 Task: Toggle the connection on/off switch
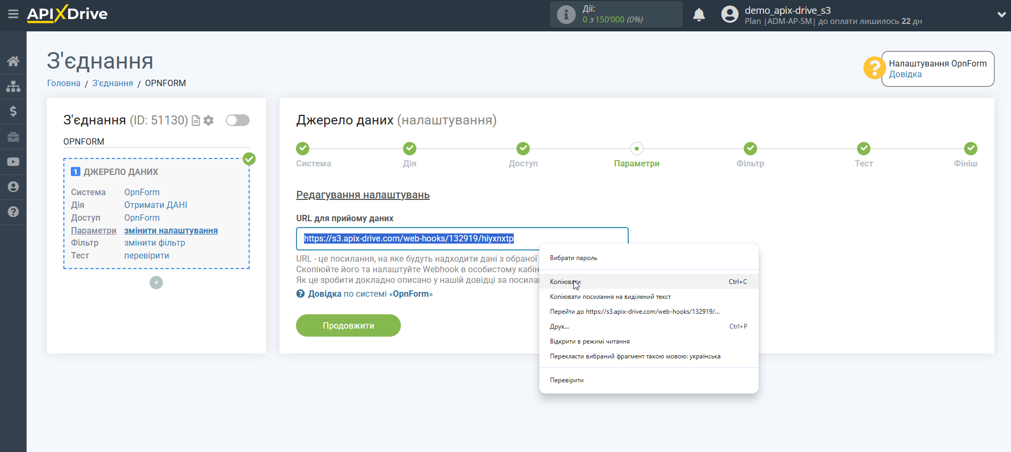point(237,120)
